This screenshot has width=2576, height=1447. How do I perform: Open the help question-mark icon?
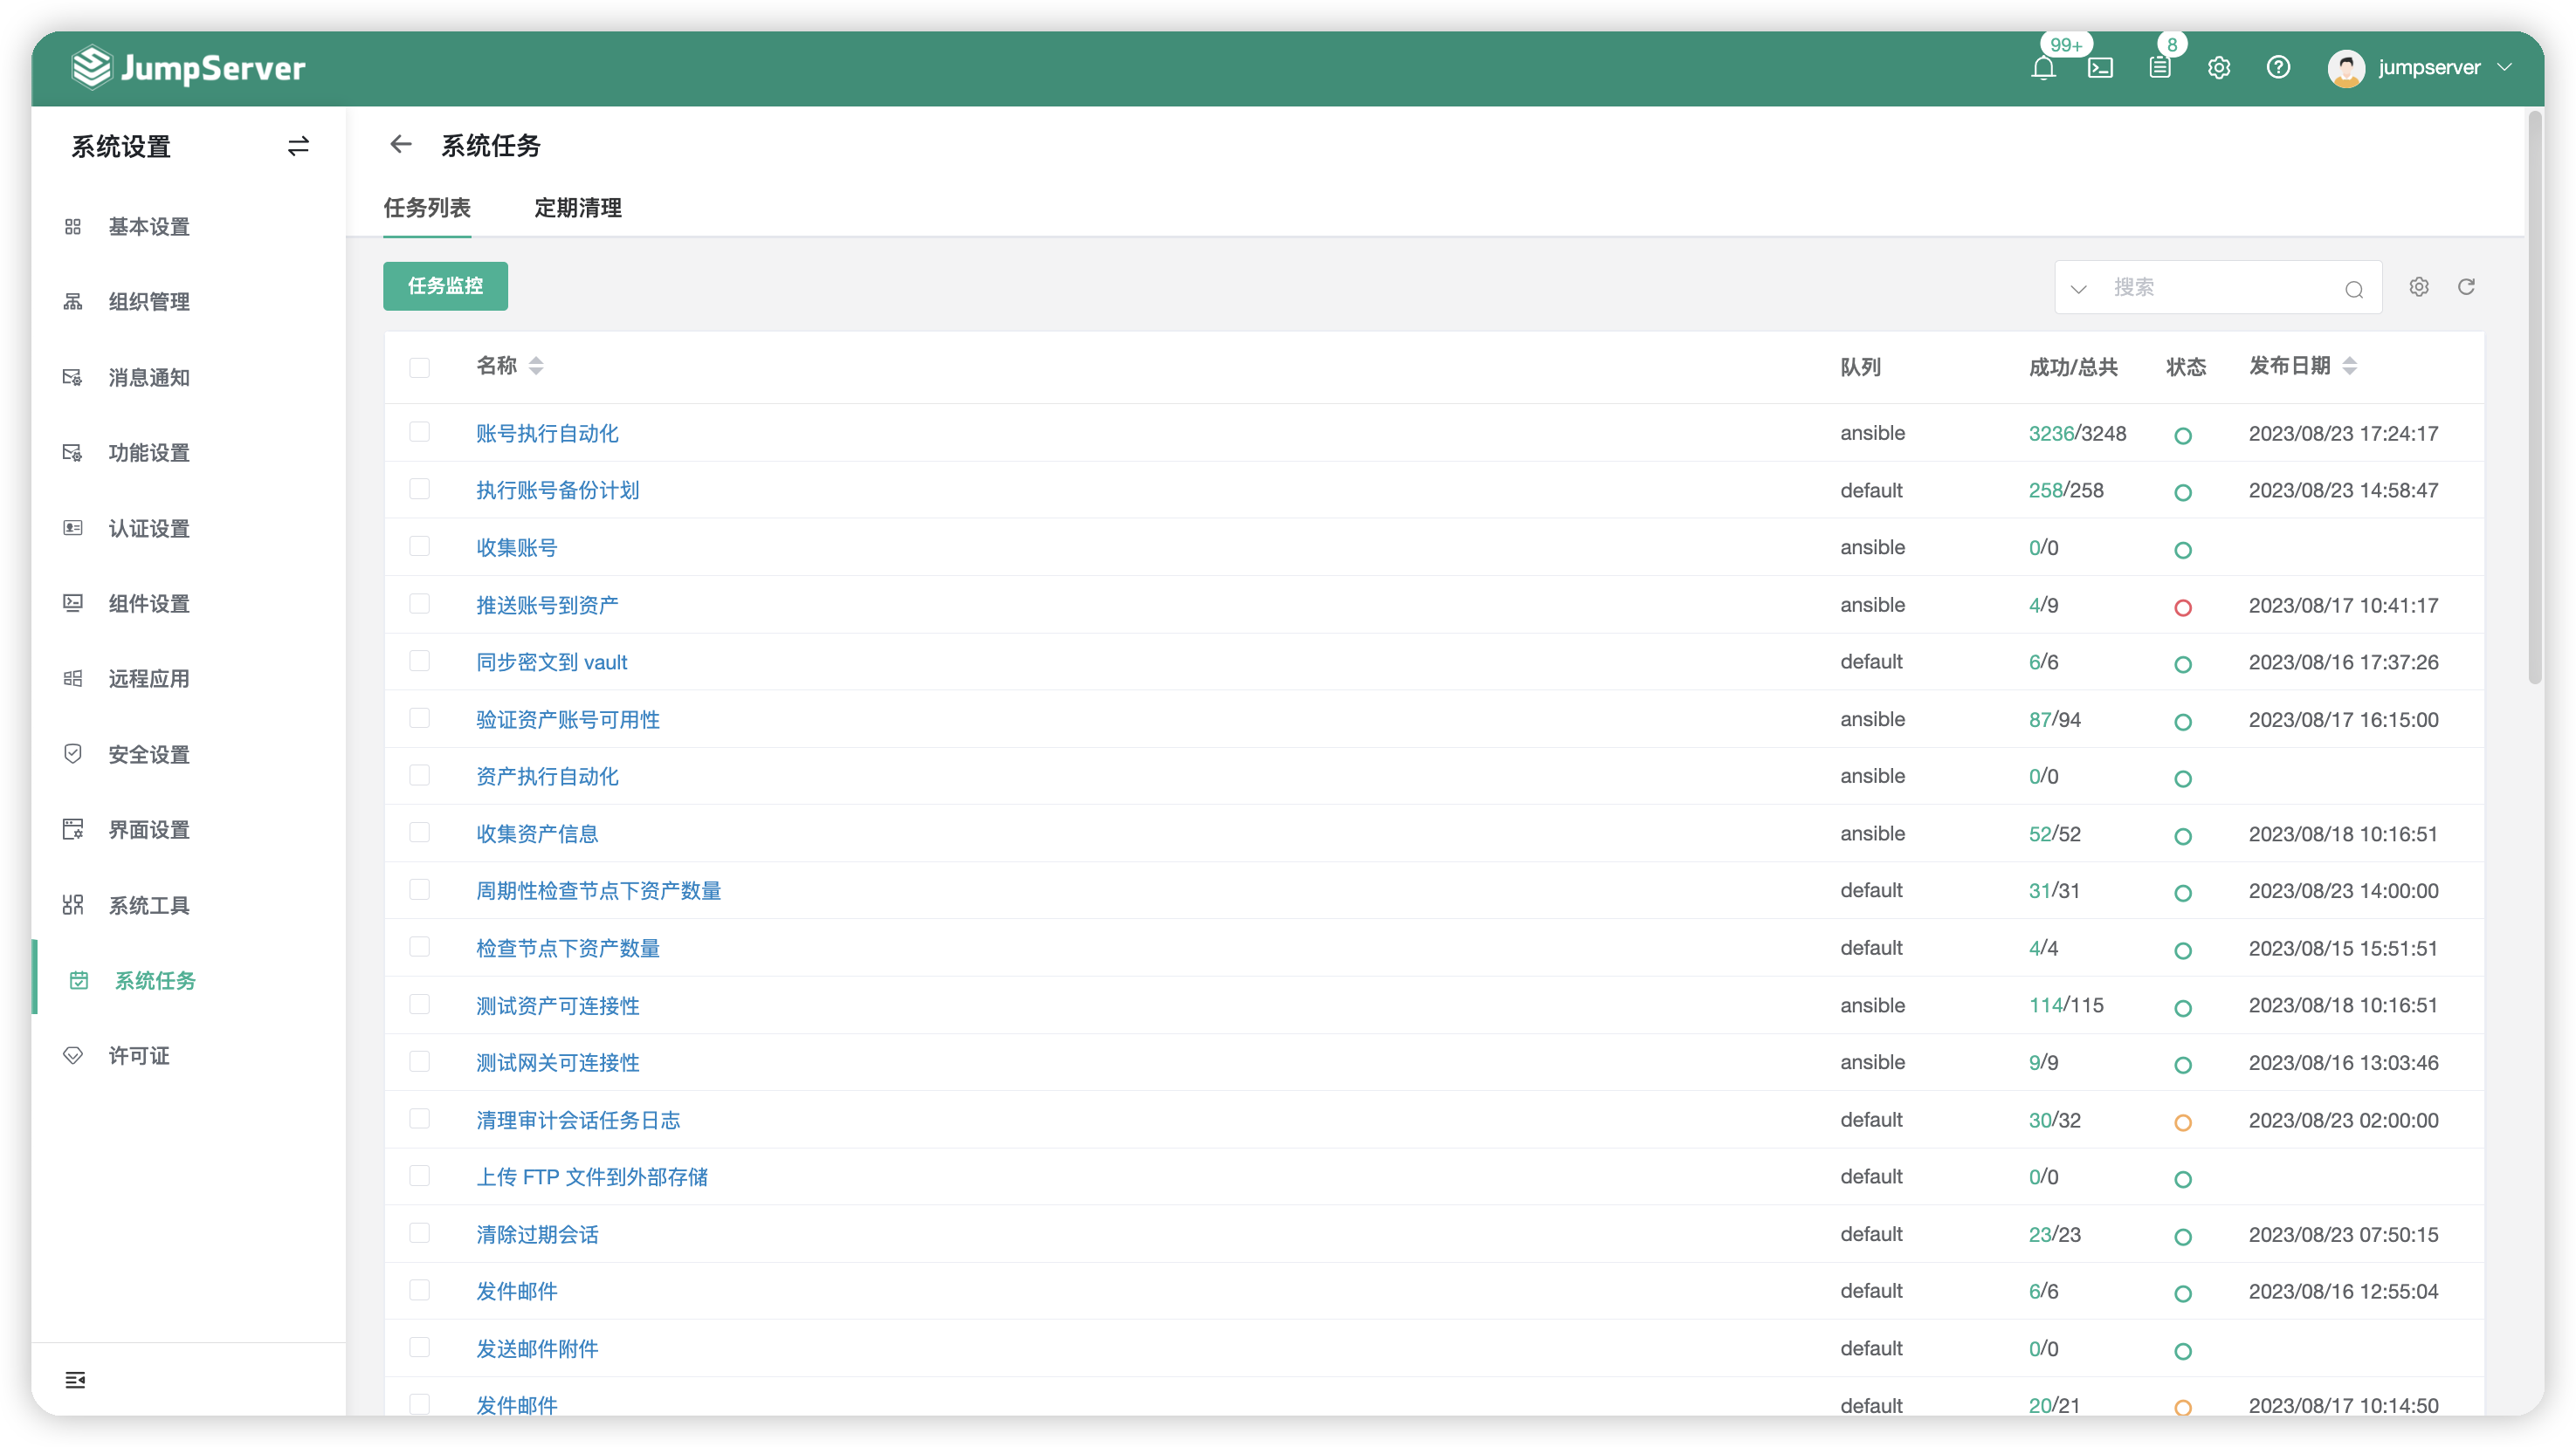click(2278, 68)
